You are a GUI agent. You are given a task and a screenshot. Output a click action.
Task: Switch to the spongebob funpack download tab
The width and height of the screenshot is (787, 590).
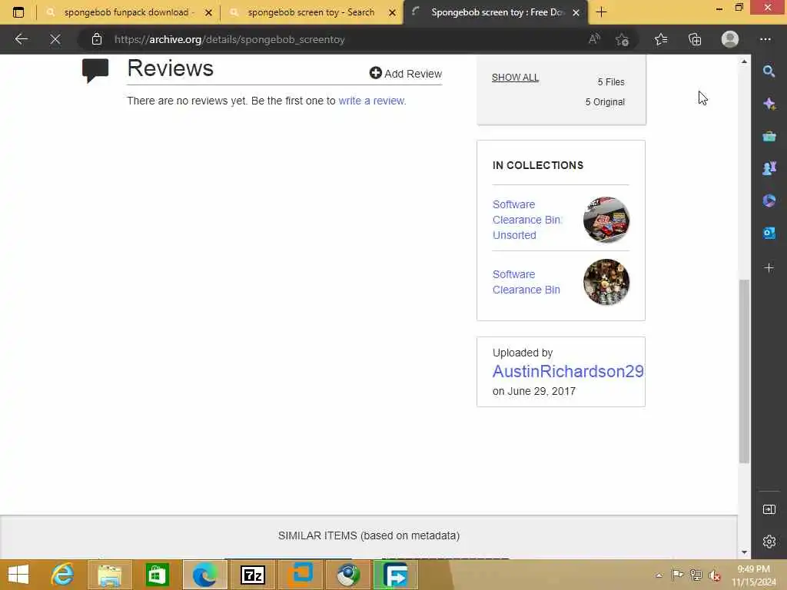pyautogui.click(x=128, y=12)
